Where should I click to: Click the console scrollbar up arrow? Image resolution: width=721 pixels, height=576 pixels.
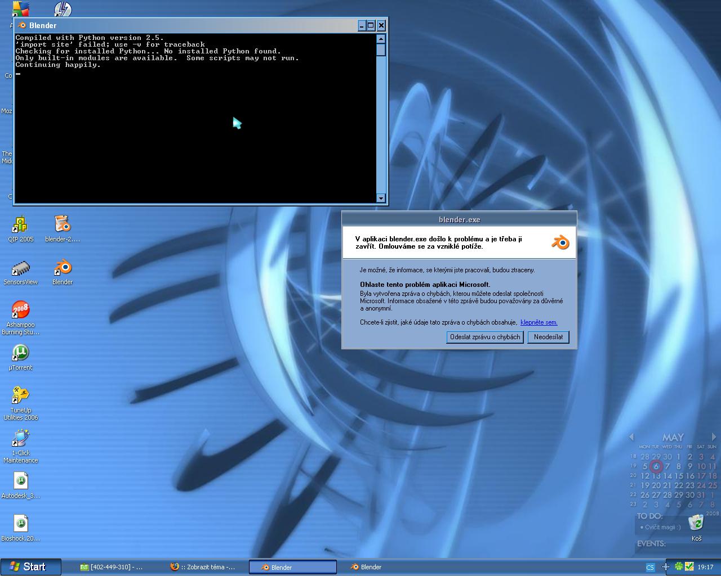[381, 39]
